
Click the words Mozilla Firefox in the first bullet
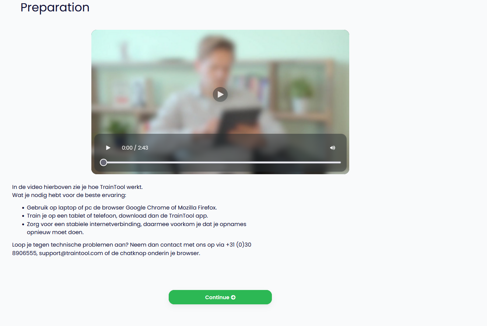[197, 208]
